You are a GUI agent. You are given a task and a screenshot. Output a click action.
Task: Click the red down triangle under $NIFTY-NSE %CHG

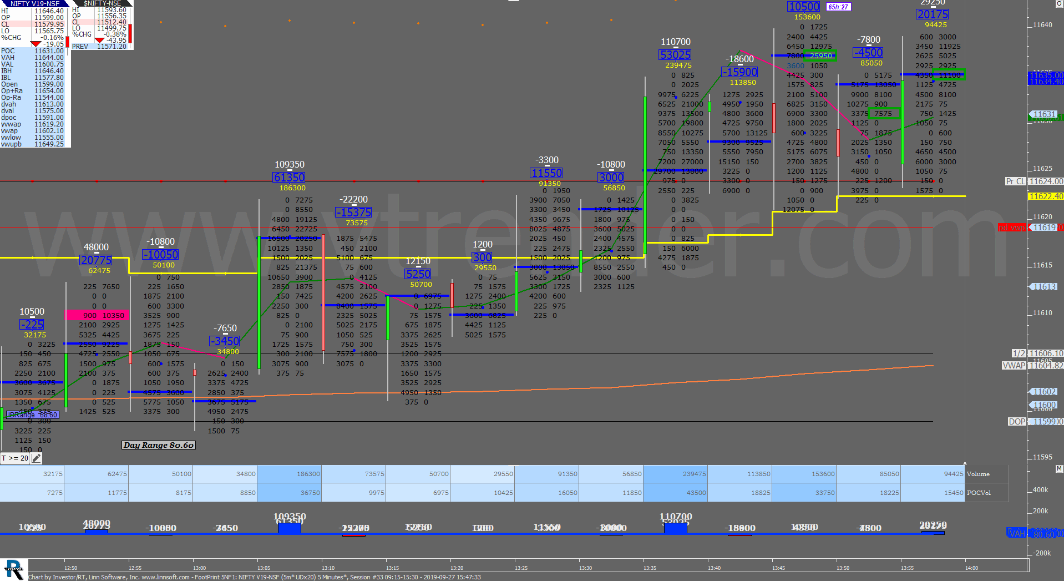[99, 40]
